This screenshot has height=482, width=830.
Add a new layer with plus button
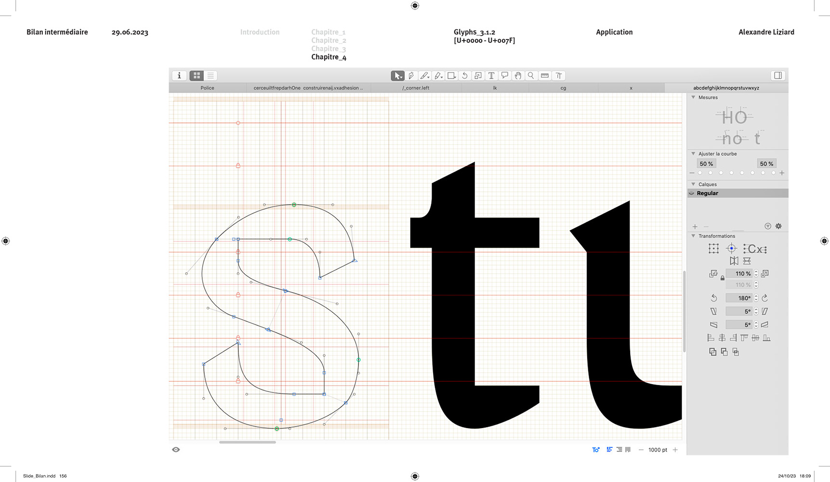[x=695, y=227]
